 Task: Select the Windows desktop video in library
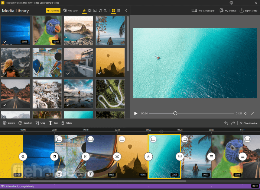coord(16,31)
